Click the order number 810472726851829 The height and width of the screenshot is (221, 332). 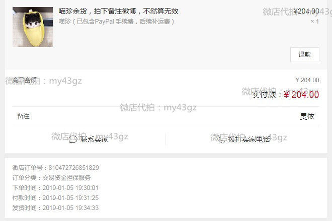point(73,168)
